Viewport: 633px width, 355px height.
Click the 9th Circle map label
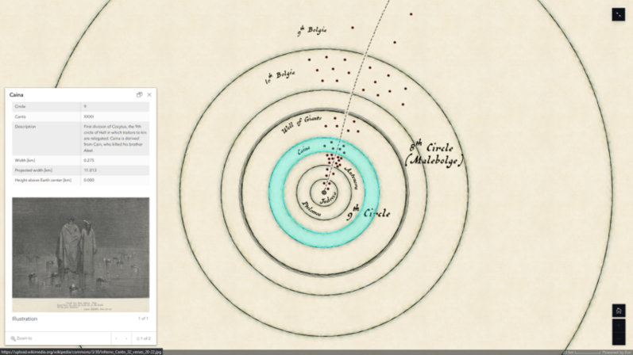pos(369,214)
